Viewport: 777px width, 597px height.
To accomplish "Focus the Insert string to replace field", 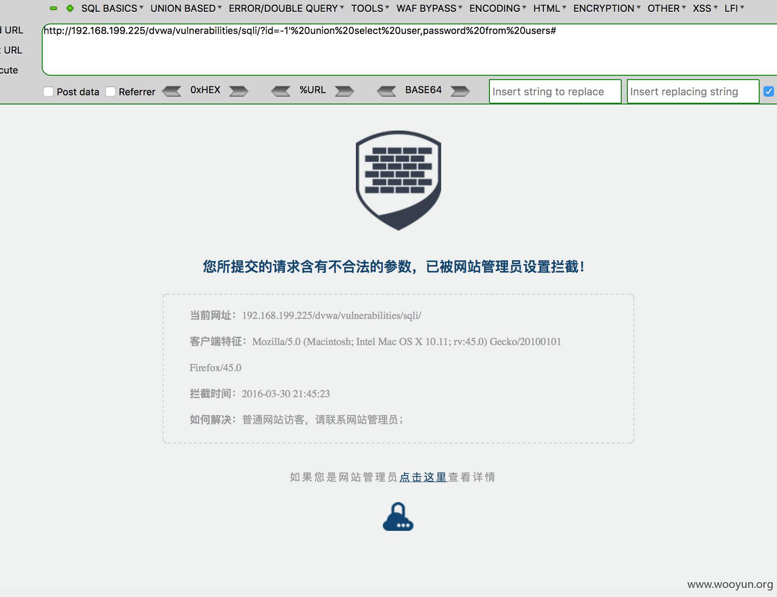I will click(555, 91).
